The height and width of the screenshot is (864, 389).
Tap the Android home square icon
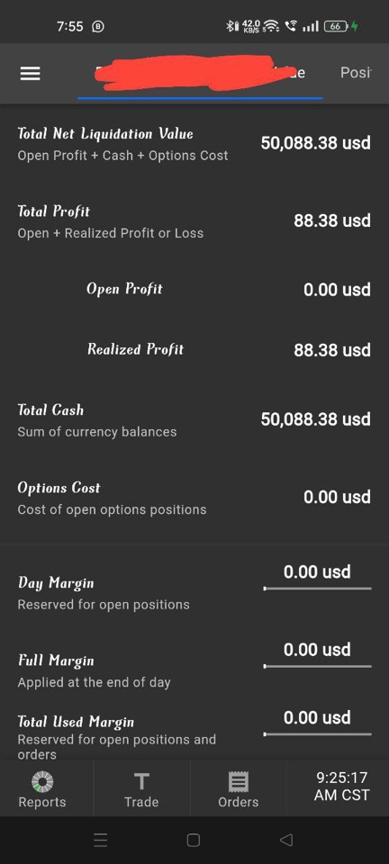194,840
